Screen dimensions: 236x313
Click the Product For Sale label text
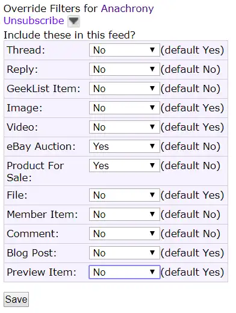pyautogui.click(x=36, y=172)
